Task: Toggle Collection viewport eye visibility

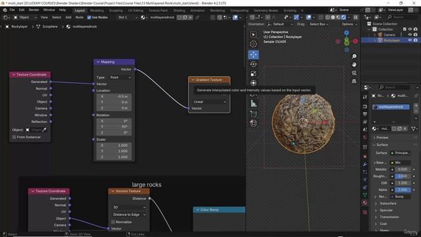Action: click(x=410, y=29)
